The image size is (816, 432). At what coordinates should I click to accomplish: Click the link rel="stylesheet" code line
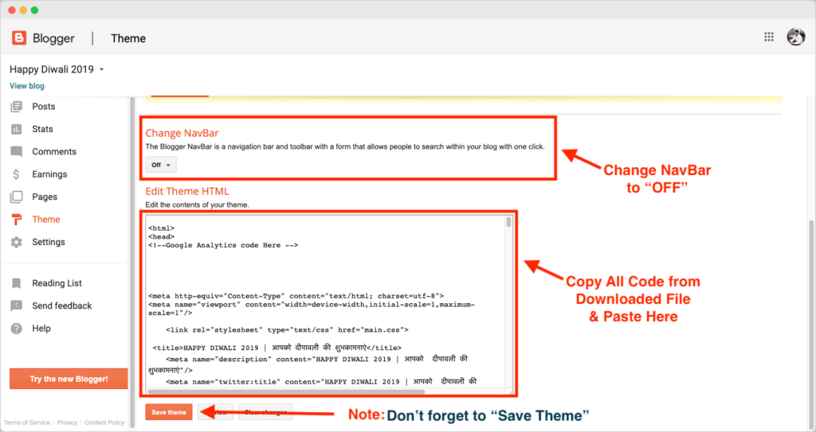287,329
